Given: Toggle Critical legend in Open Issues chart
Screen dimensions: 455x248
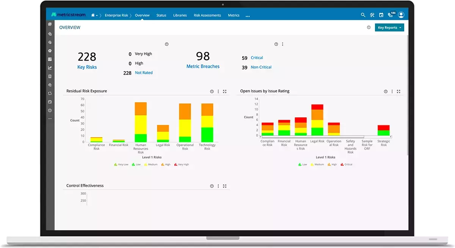Looking at the screenshot, I should (x=347, y=165).
